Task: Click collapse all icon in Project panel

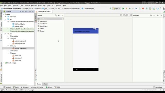Action: [26, 12]
